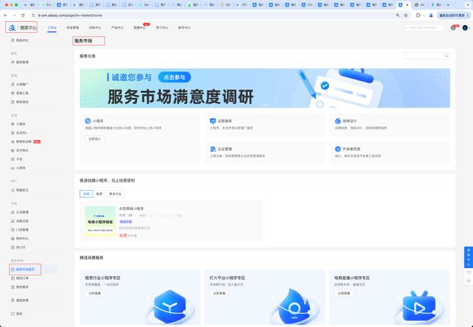Go back using browser back arrow
Screen dimensions: 473x327
pyautogui.click(x=5, y=15)
